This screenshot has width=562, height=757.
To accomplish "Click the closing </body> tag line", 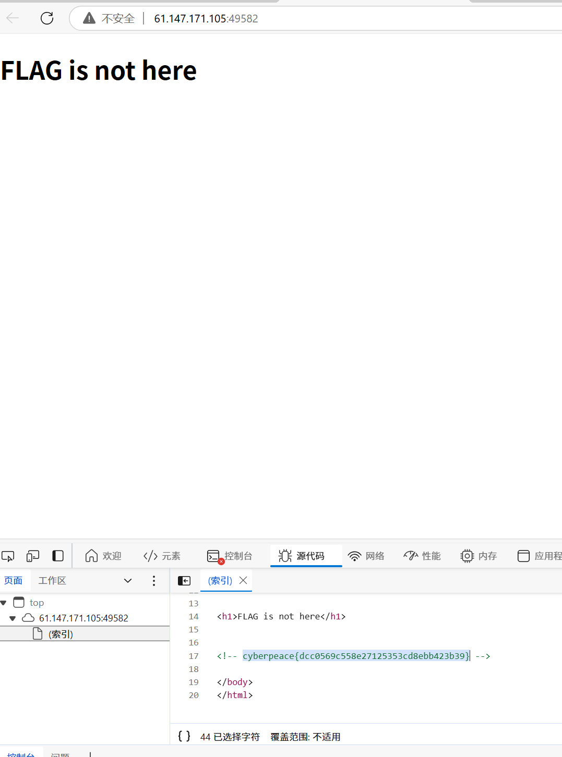I will (235, 682).
